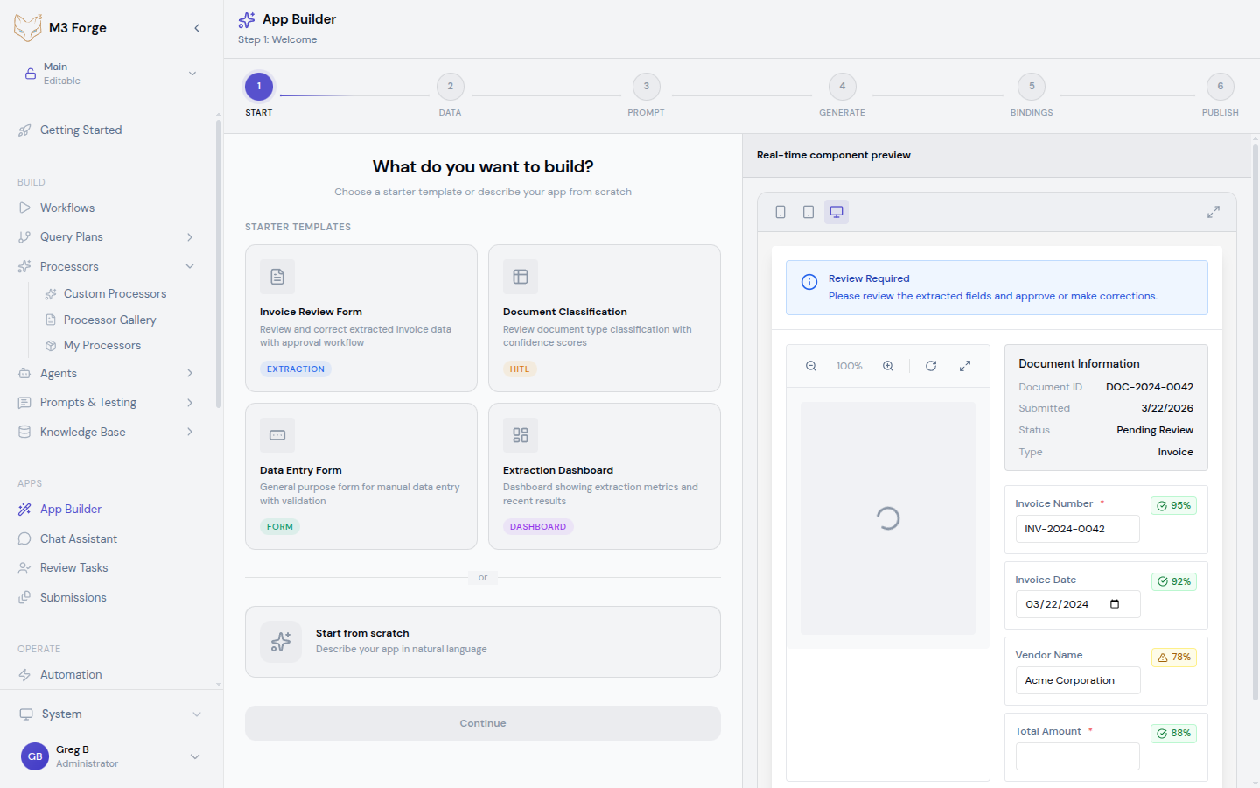
Task: Zoom in the document viewer
Action: (888, 366)
